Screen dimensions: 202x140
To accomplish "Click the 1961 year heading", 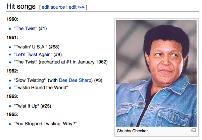I will (12, 37).
